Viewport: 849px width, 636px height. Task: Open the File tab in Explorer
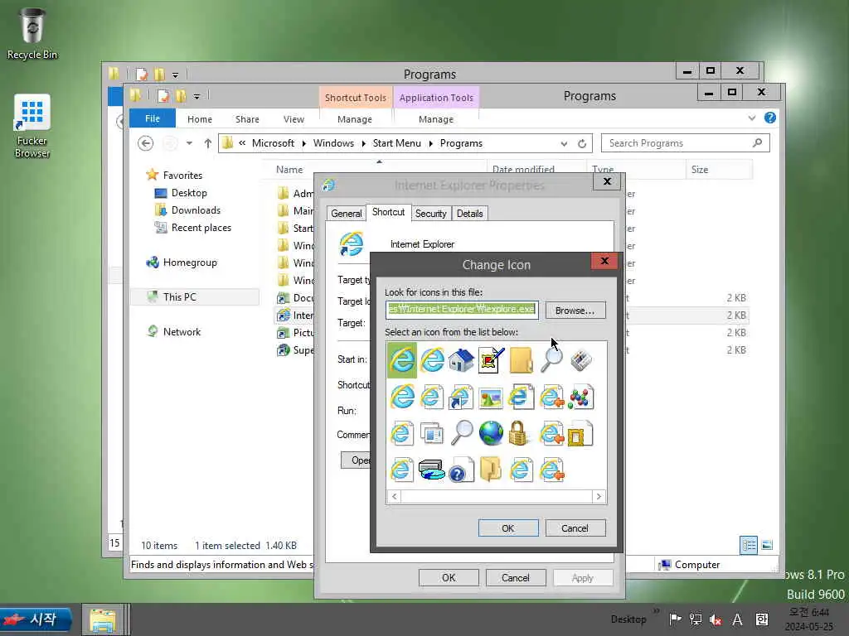(x=153, y=118)
